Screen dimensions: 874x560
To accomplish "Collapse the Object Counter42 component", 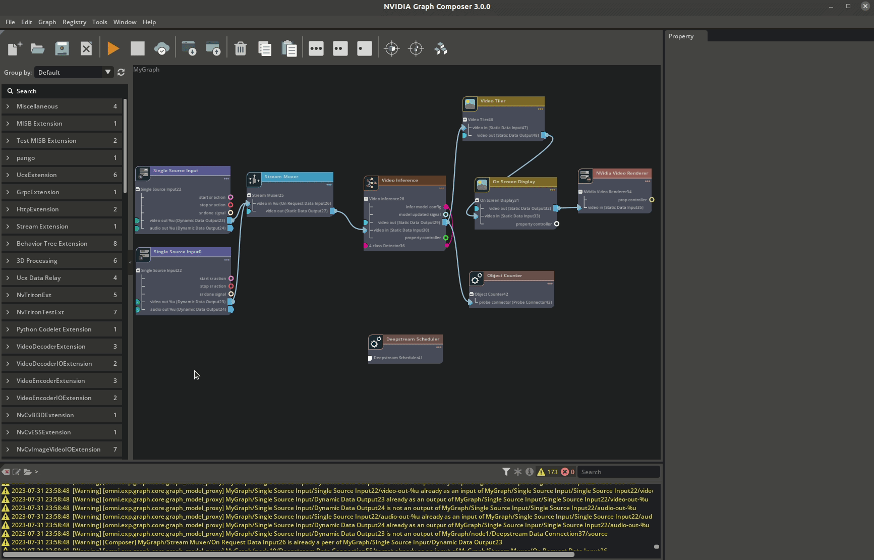I will pos(472,294).
